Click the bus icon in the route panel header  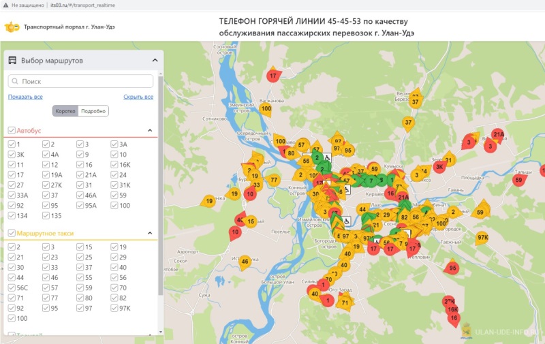point(12,61)
